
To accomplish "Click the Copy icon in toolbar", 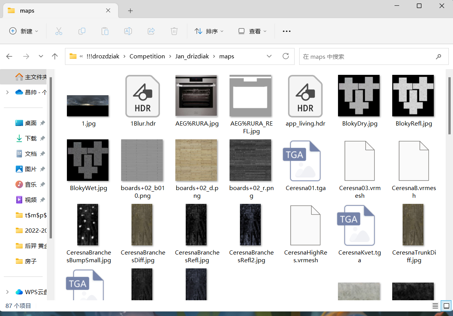I will coord(82,31).
